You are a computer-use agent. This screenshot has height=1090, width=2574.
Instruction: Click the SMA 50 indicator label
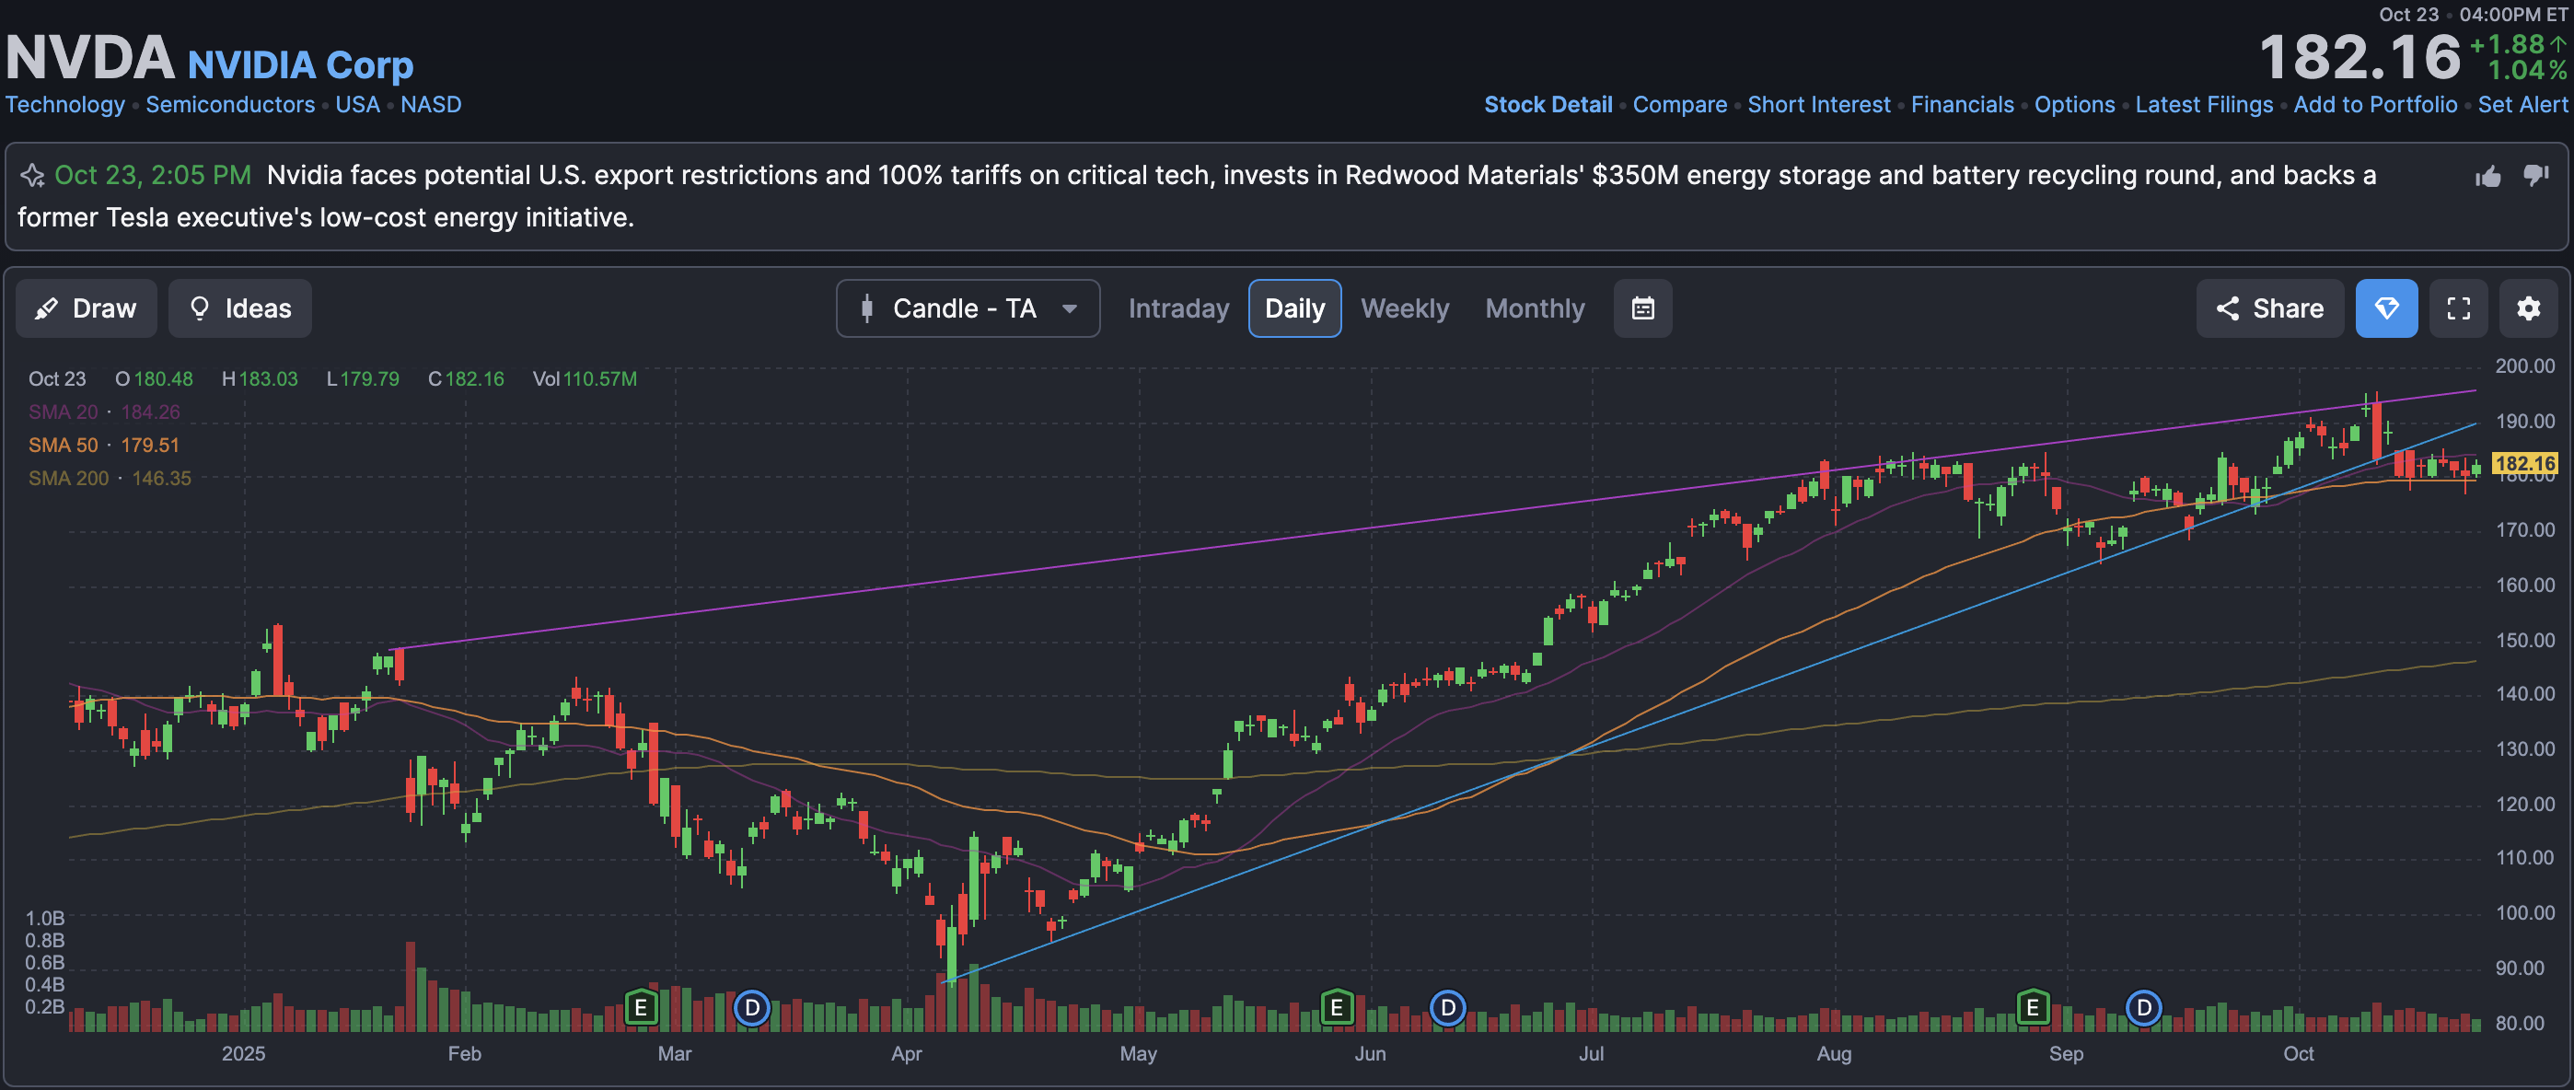coord(63,446)
